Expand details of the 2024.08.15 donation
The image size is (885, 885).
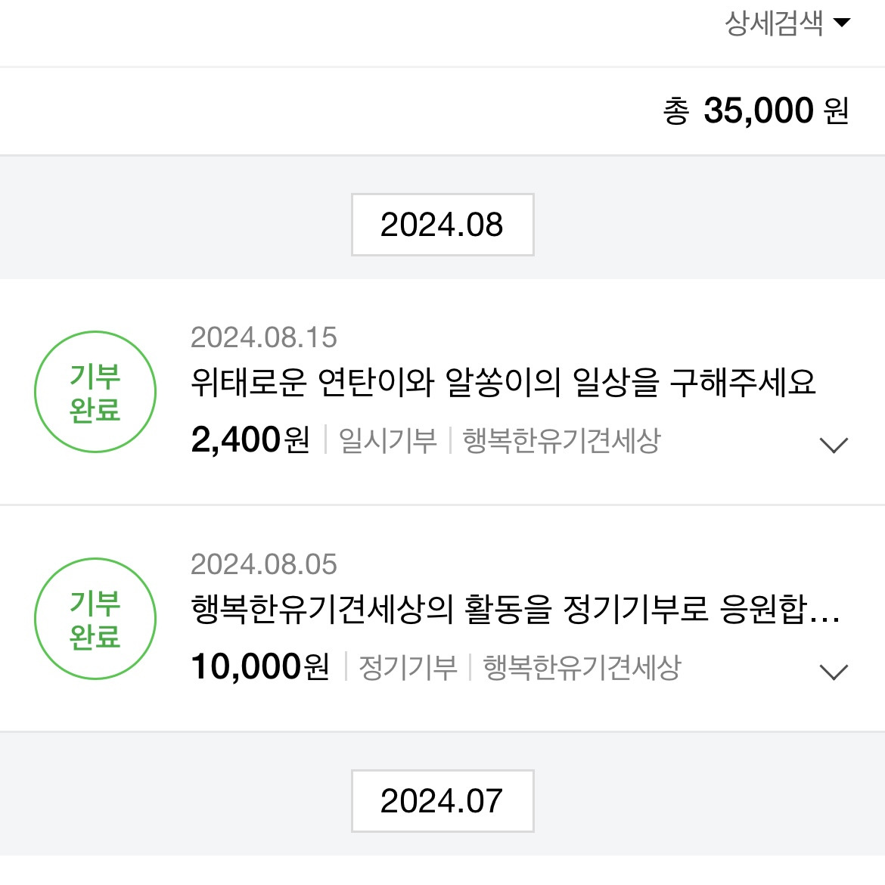point(834,444)
